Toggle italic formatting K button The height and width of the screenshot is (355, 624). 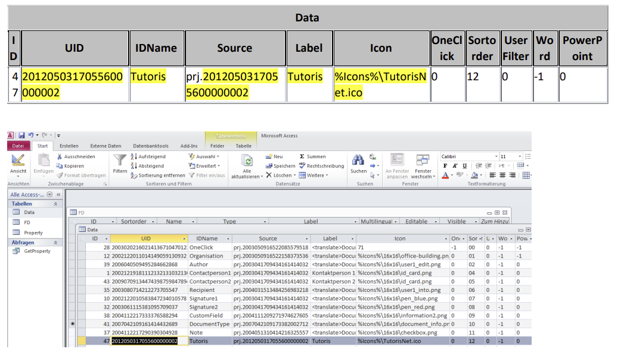click(455, 165)
